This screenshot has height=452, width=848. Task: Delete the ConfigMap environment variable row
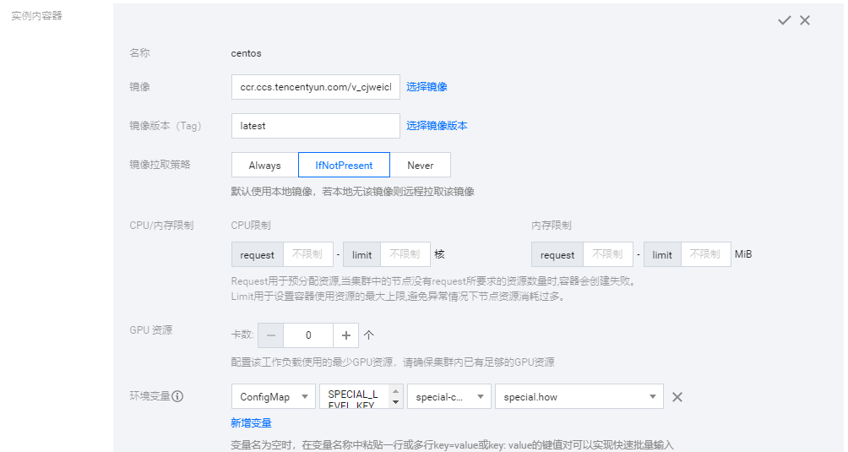(677, 397)
